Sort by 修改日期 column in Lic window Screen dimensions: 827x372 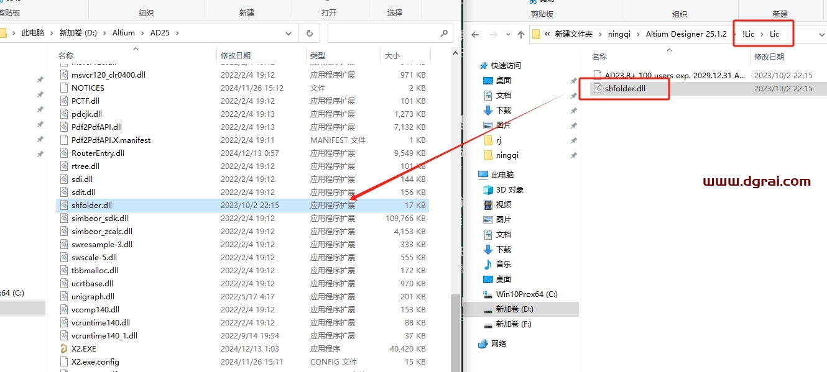pyautogui.click(x=769, y=57)
